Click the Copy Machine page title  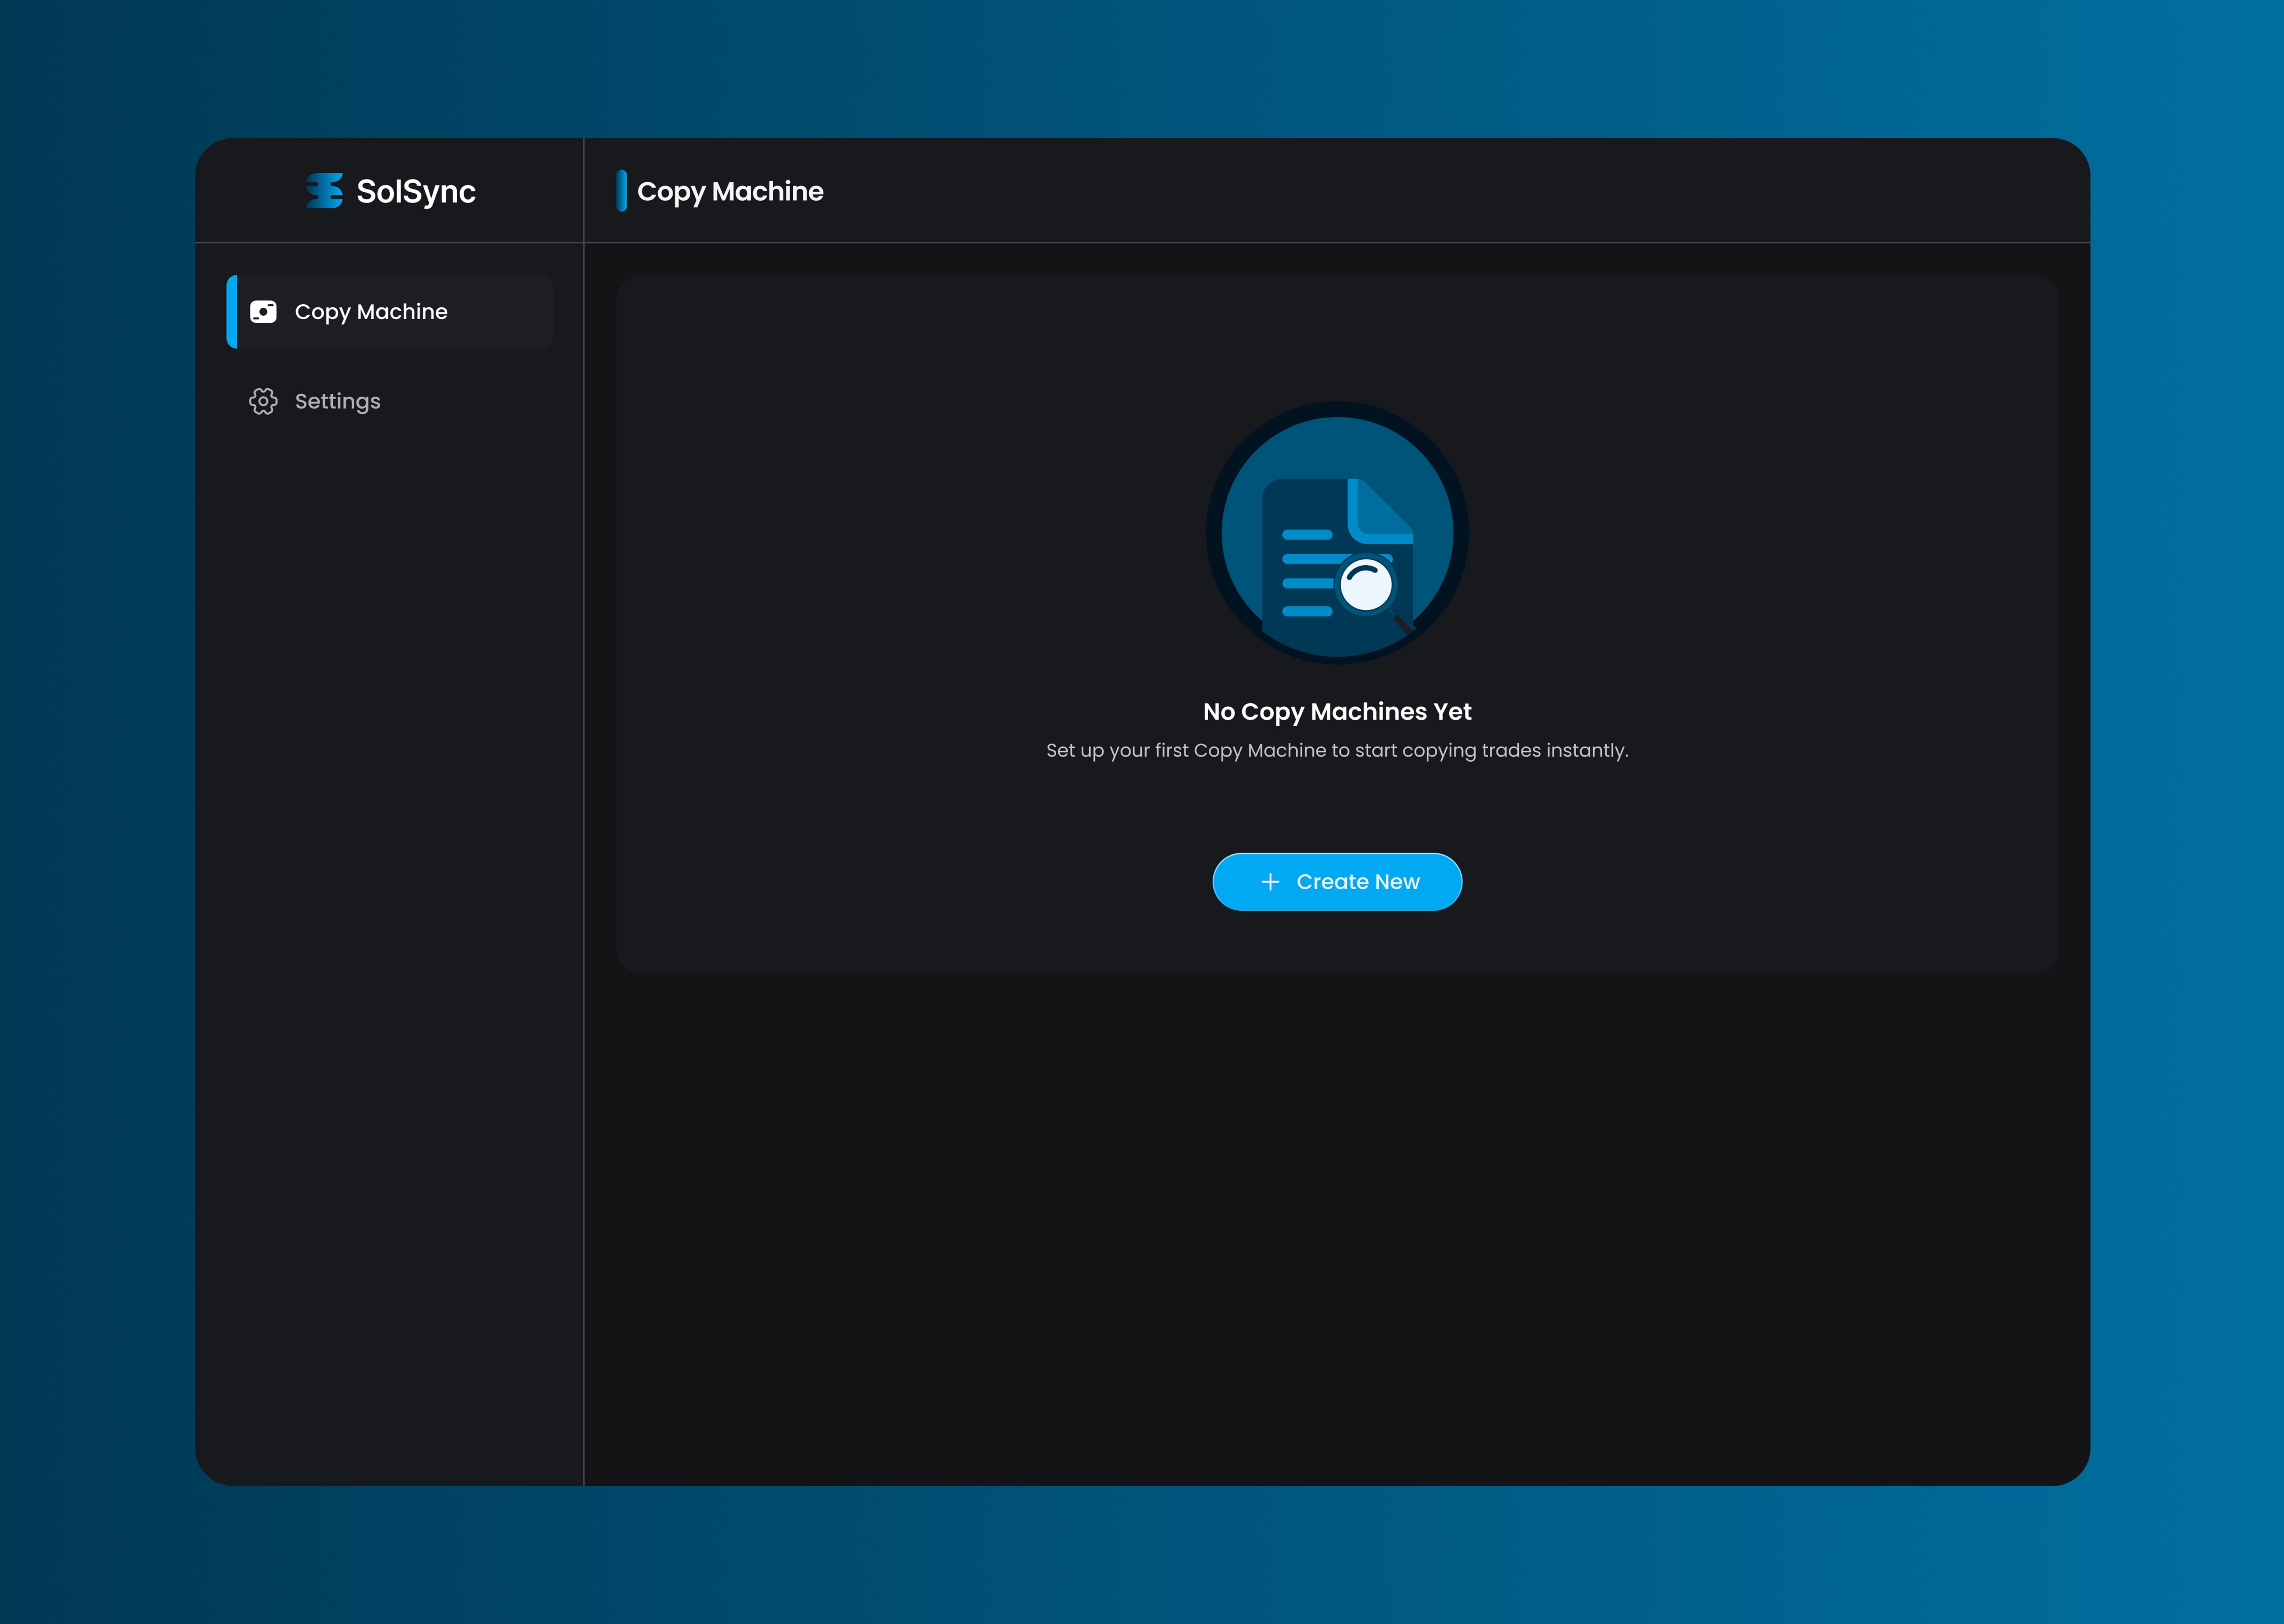click(730, 191)
